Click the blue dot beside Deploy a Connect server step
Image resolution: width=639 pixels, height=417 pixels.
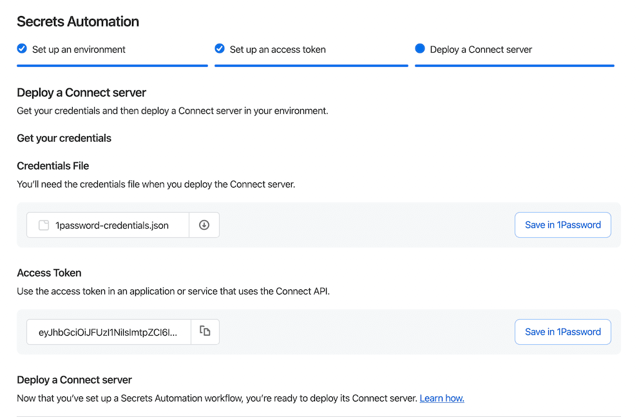coord(420,49)
